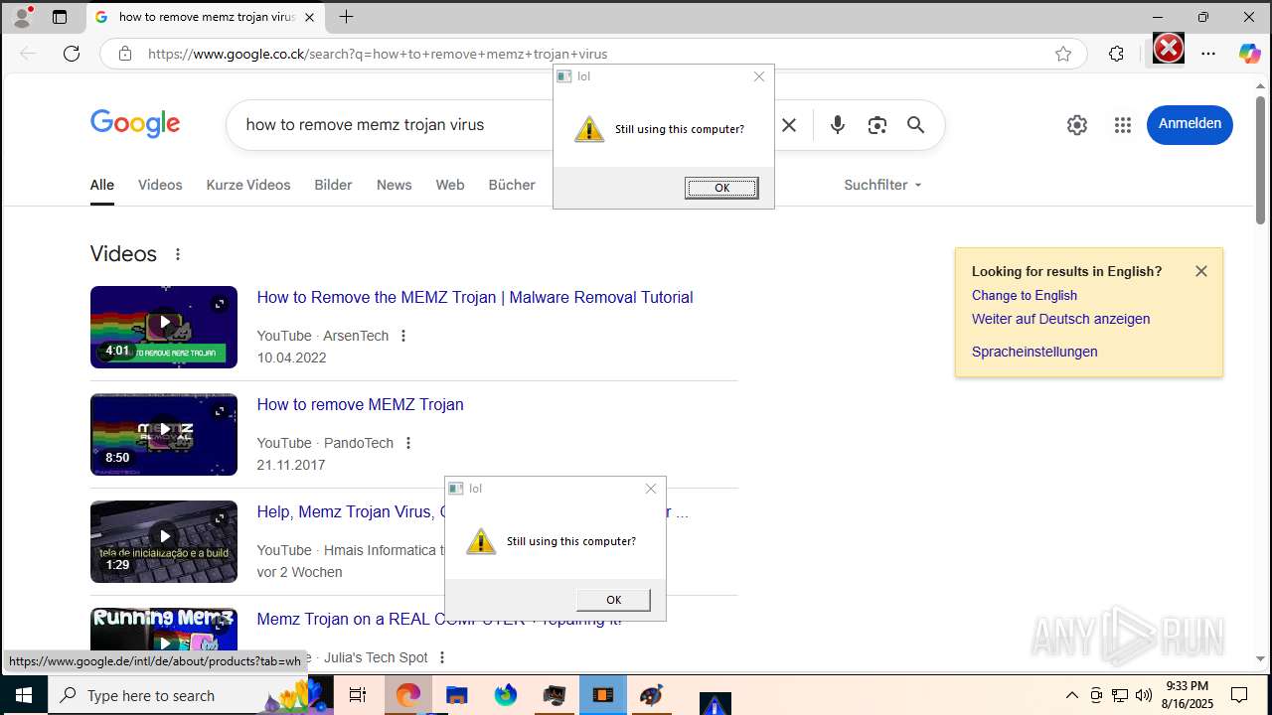Switch to the News tab

pyautogui.click(x=394, y=185)
